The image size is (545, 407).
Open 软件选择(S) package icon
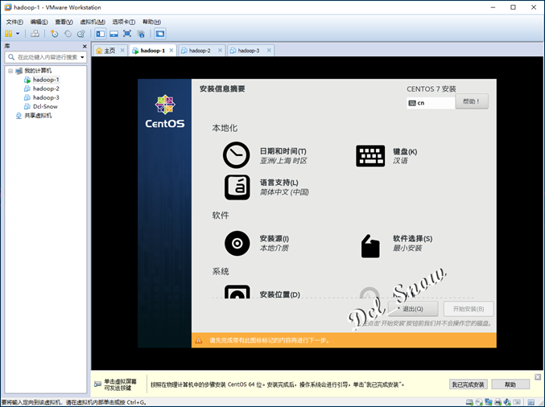click(370, 246)
